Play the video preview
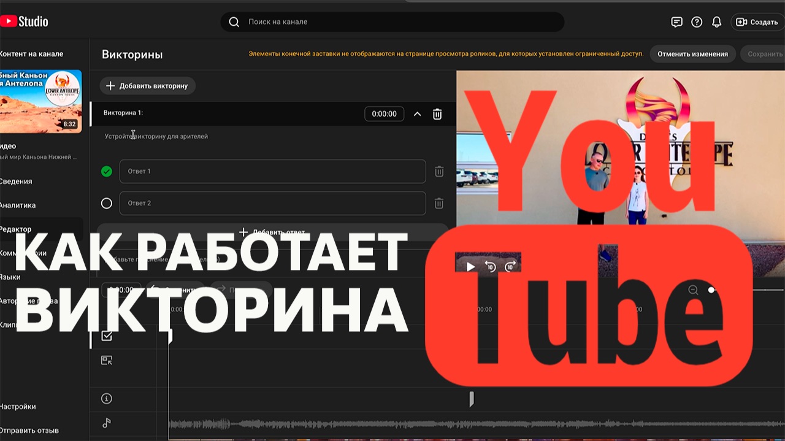The width and height of the screenshot is (785, 441). pyautogui.click(x=470, y=266)
